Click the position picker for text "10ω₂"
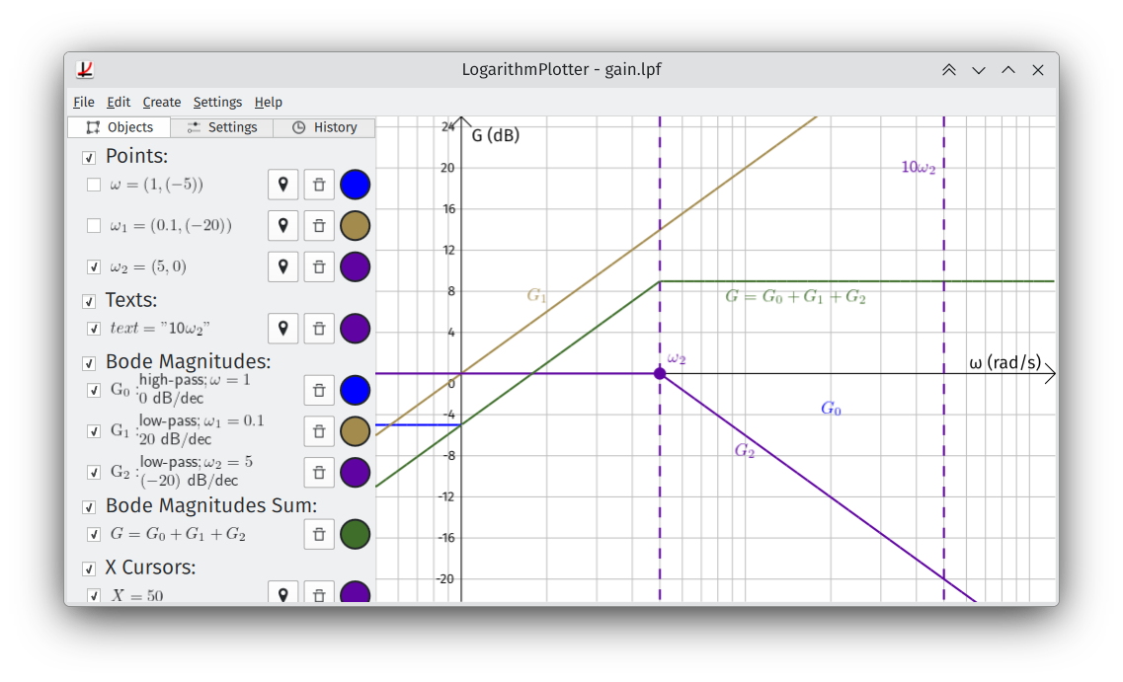Viewport: 1123px width, 682px height. [x=282, y=328]
